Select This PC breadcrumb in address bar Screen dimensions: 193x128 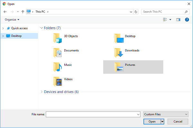40,12
